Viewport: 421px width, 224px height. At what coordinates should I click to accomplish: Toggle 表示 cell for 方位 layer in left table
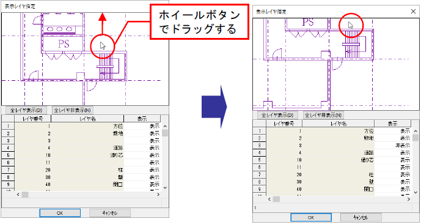tap(142, 126)
